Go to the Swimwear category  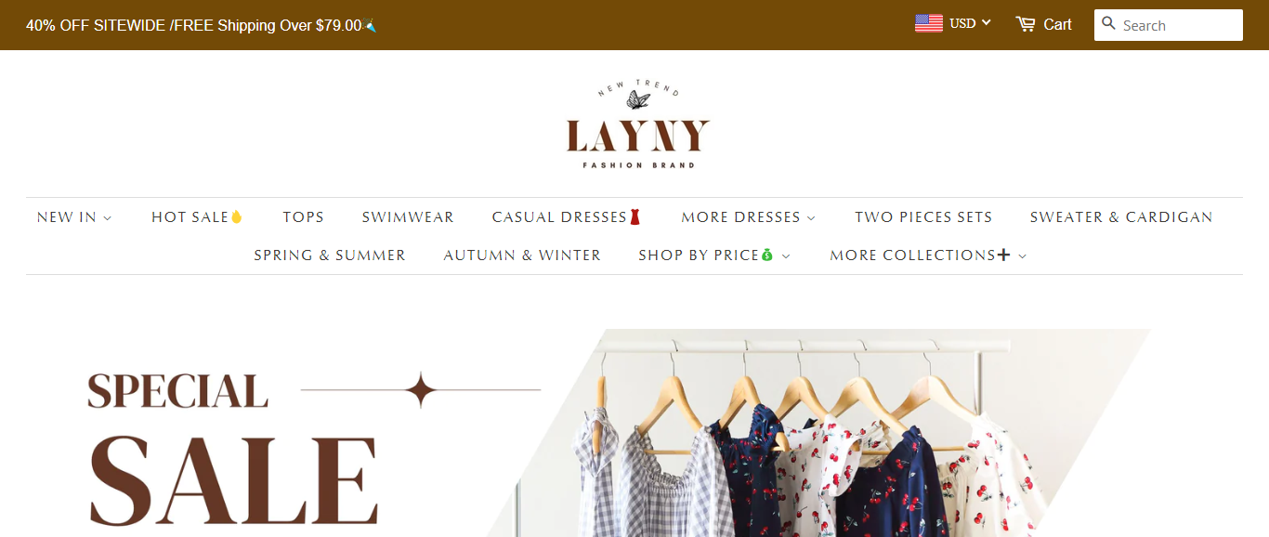(x=408, y=217)
